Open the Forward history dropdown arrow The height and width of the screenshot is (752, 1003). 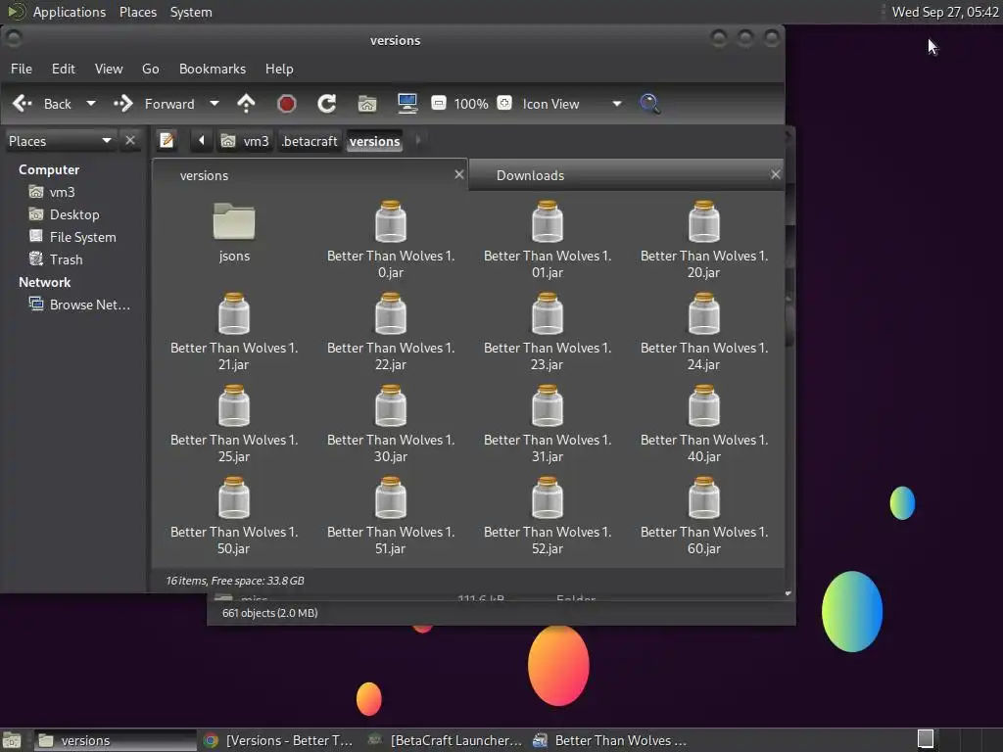pos(215,104)
